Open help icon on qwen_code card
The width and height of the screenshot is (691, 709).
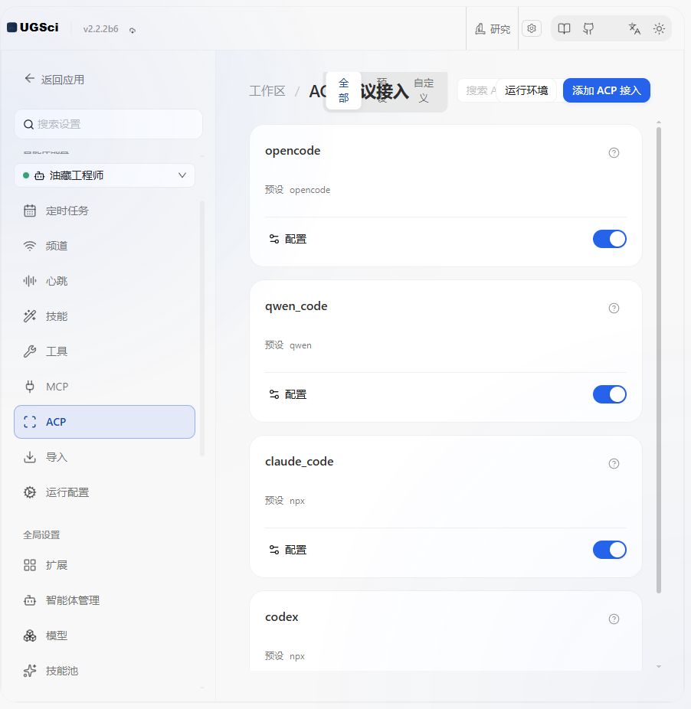[x=614, y=309]
